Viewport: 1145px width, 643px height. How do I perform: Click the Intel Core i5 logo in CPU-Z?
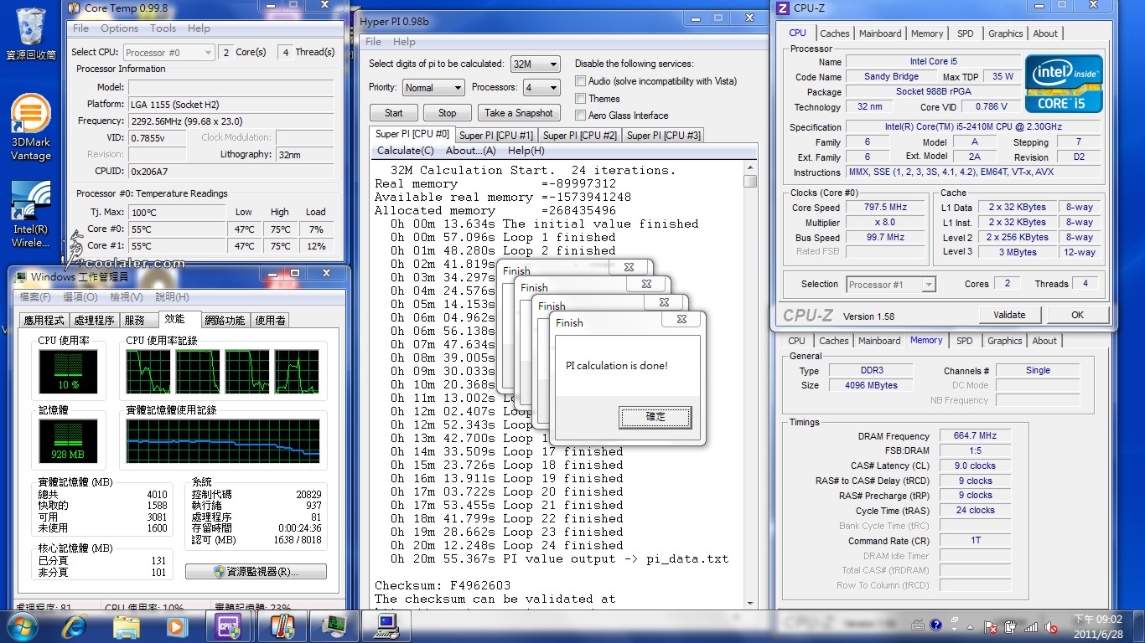pyautogui.click(x=1064, y=84)
